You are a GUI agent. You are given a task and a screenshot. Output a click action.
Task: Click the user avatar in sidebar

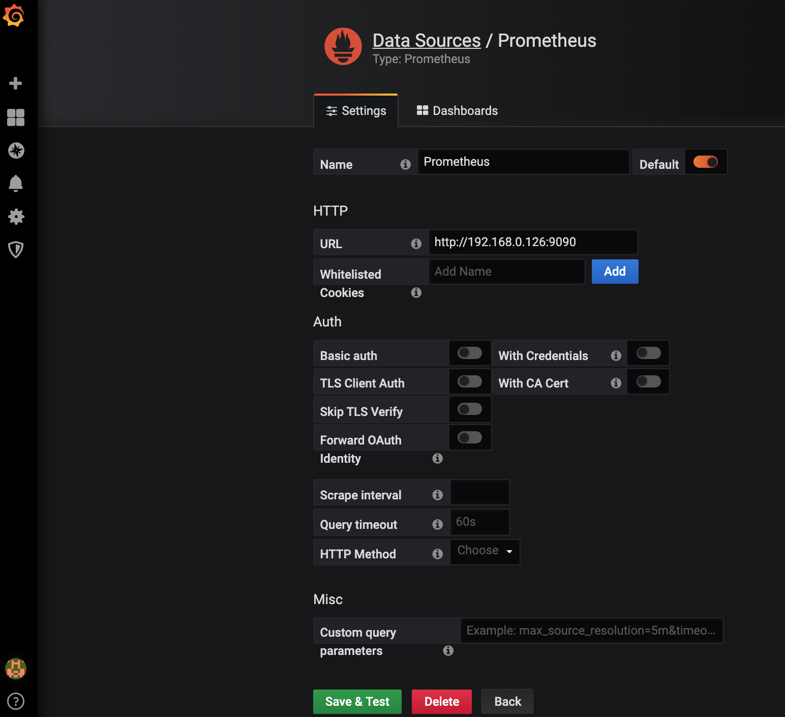[x=16, y=669]
